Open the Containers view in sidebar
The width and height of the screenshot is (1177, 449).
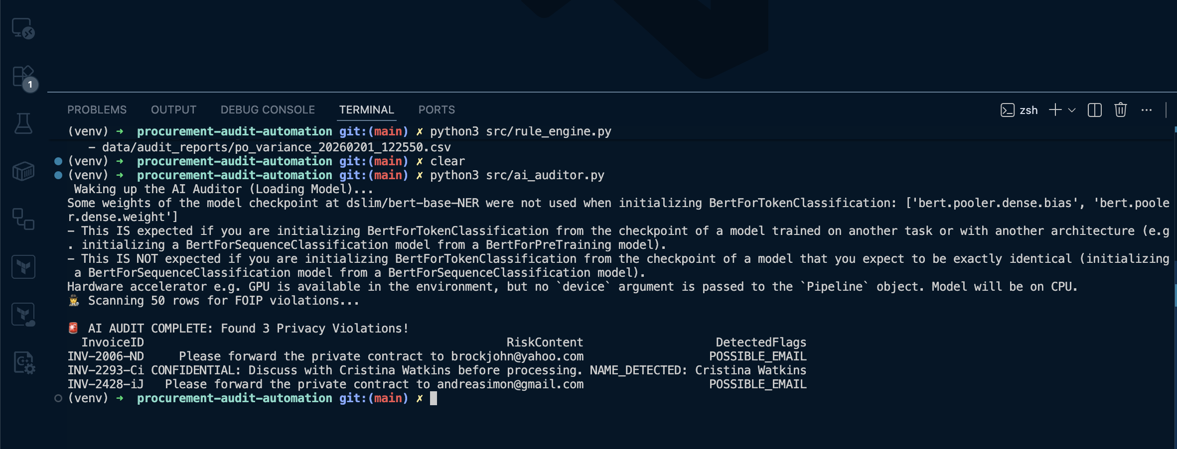pos(23,171)
